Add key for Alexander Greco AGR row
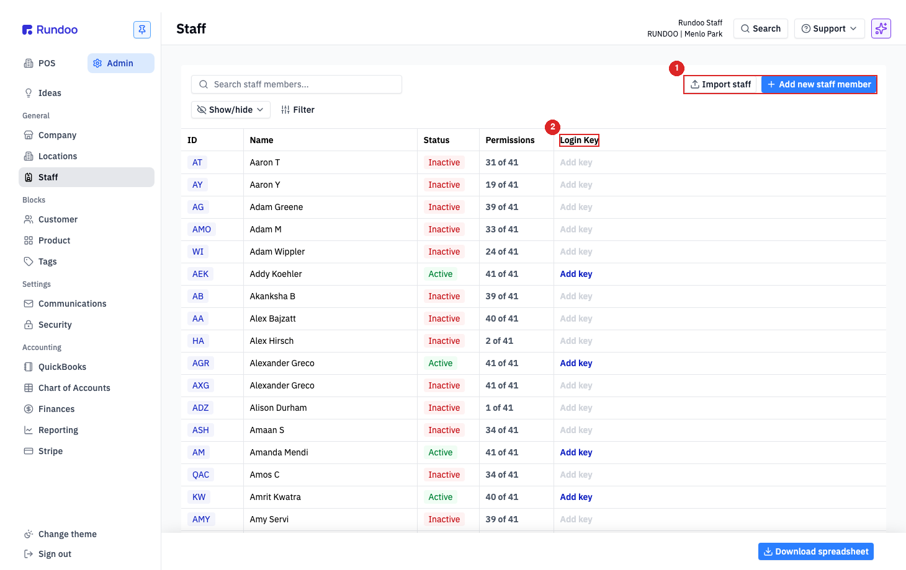Image resolution: width=906 pixels, height=570 pixels. click(576, 363)
